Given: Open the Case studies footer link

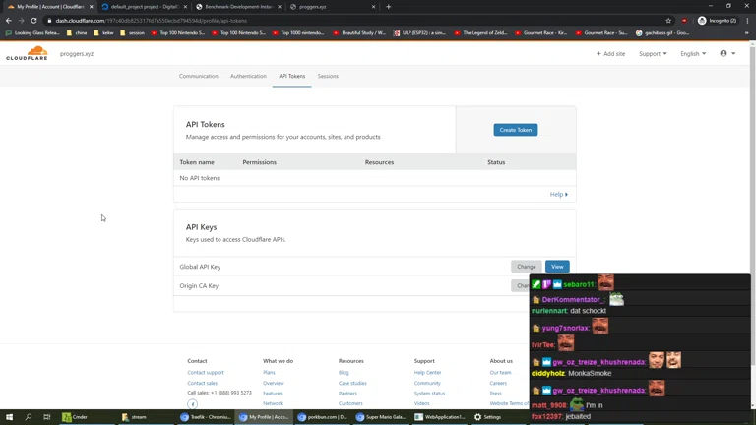Looking at the screenshot, I should tap(352, 383).
